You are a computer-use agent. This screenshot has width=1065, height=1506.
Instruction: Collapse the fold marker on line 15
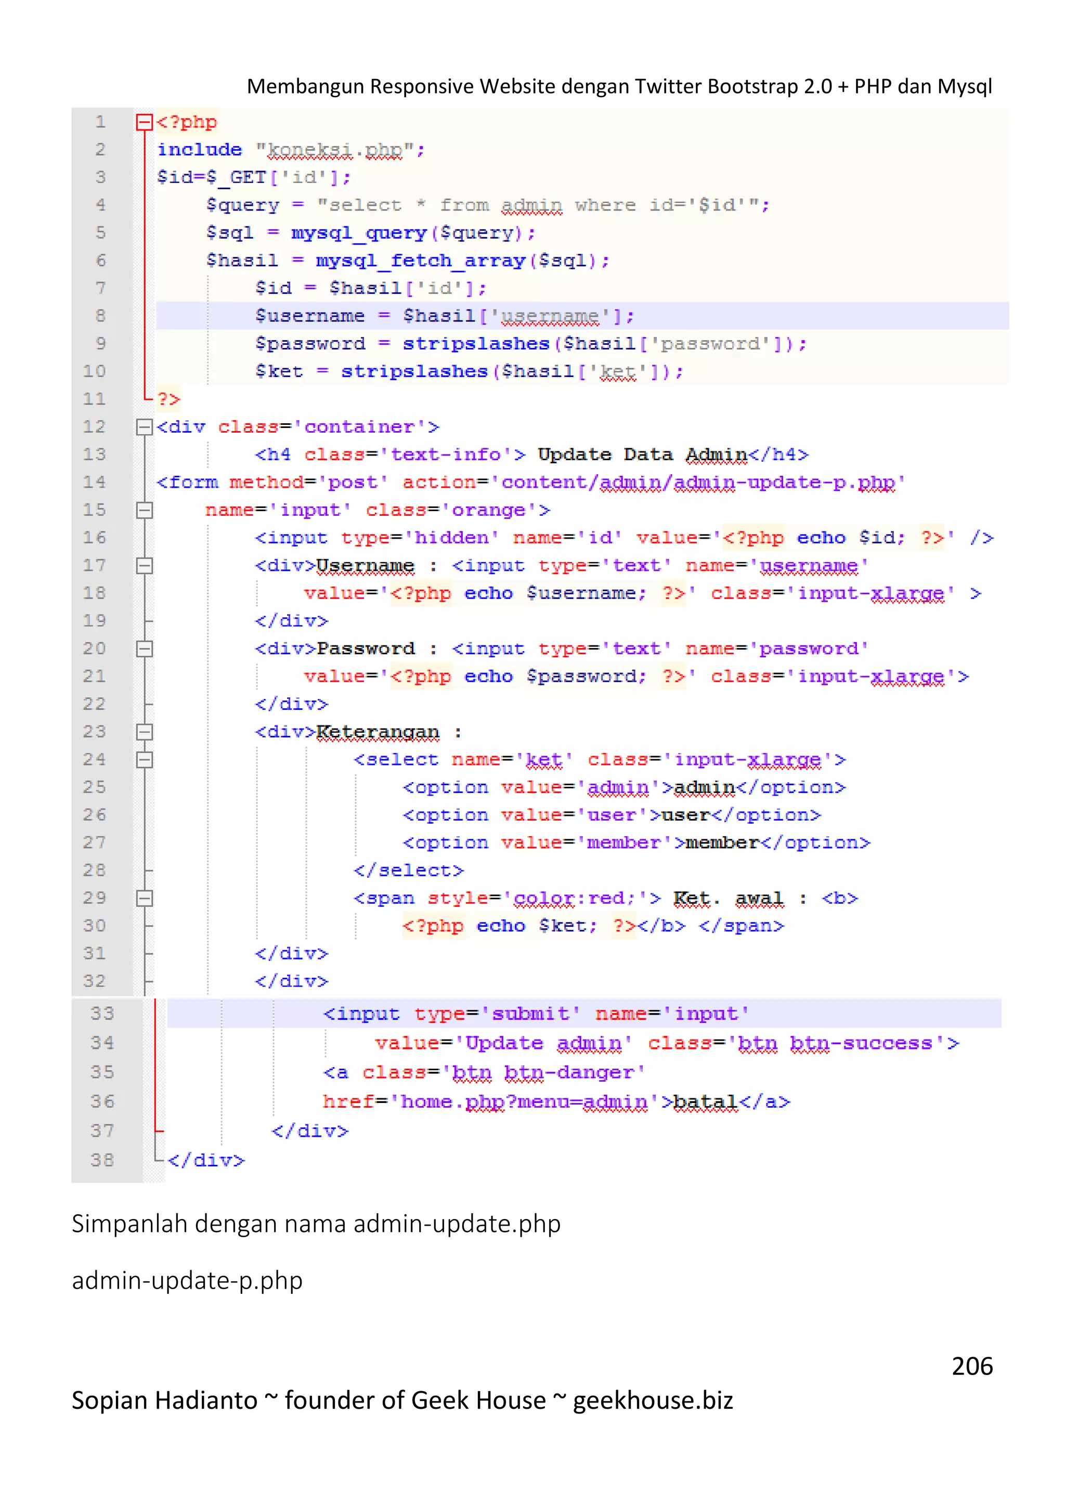144,510
